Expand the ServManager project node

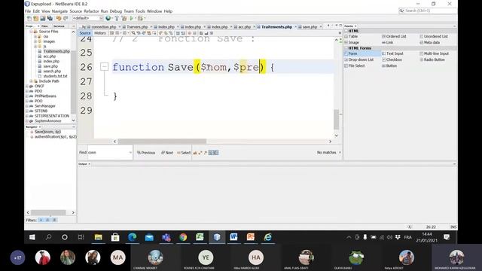coord(27,106)
